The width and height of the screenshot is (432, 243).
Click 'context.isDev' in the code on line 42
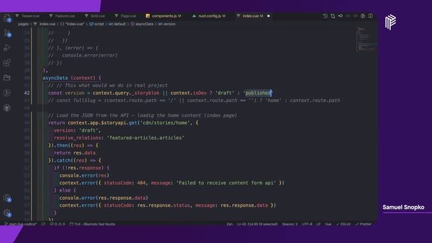[188, 93]
